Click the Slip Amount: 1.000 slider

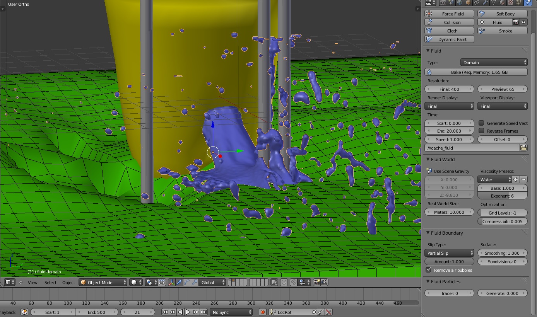point(449,261)
